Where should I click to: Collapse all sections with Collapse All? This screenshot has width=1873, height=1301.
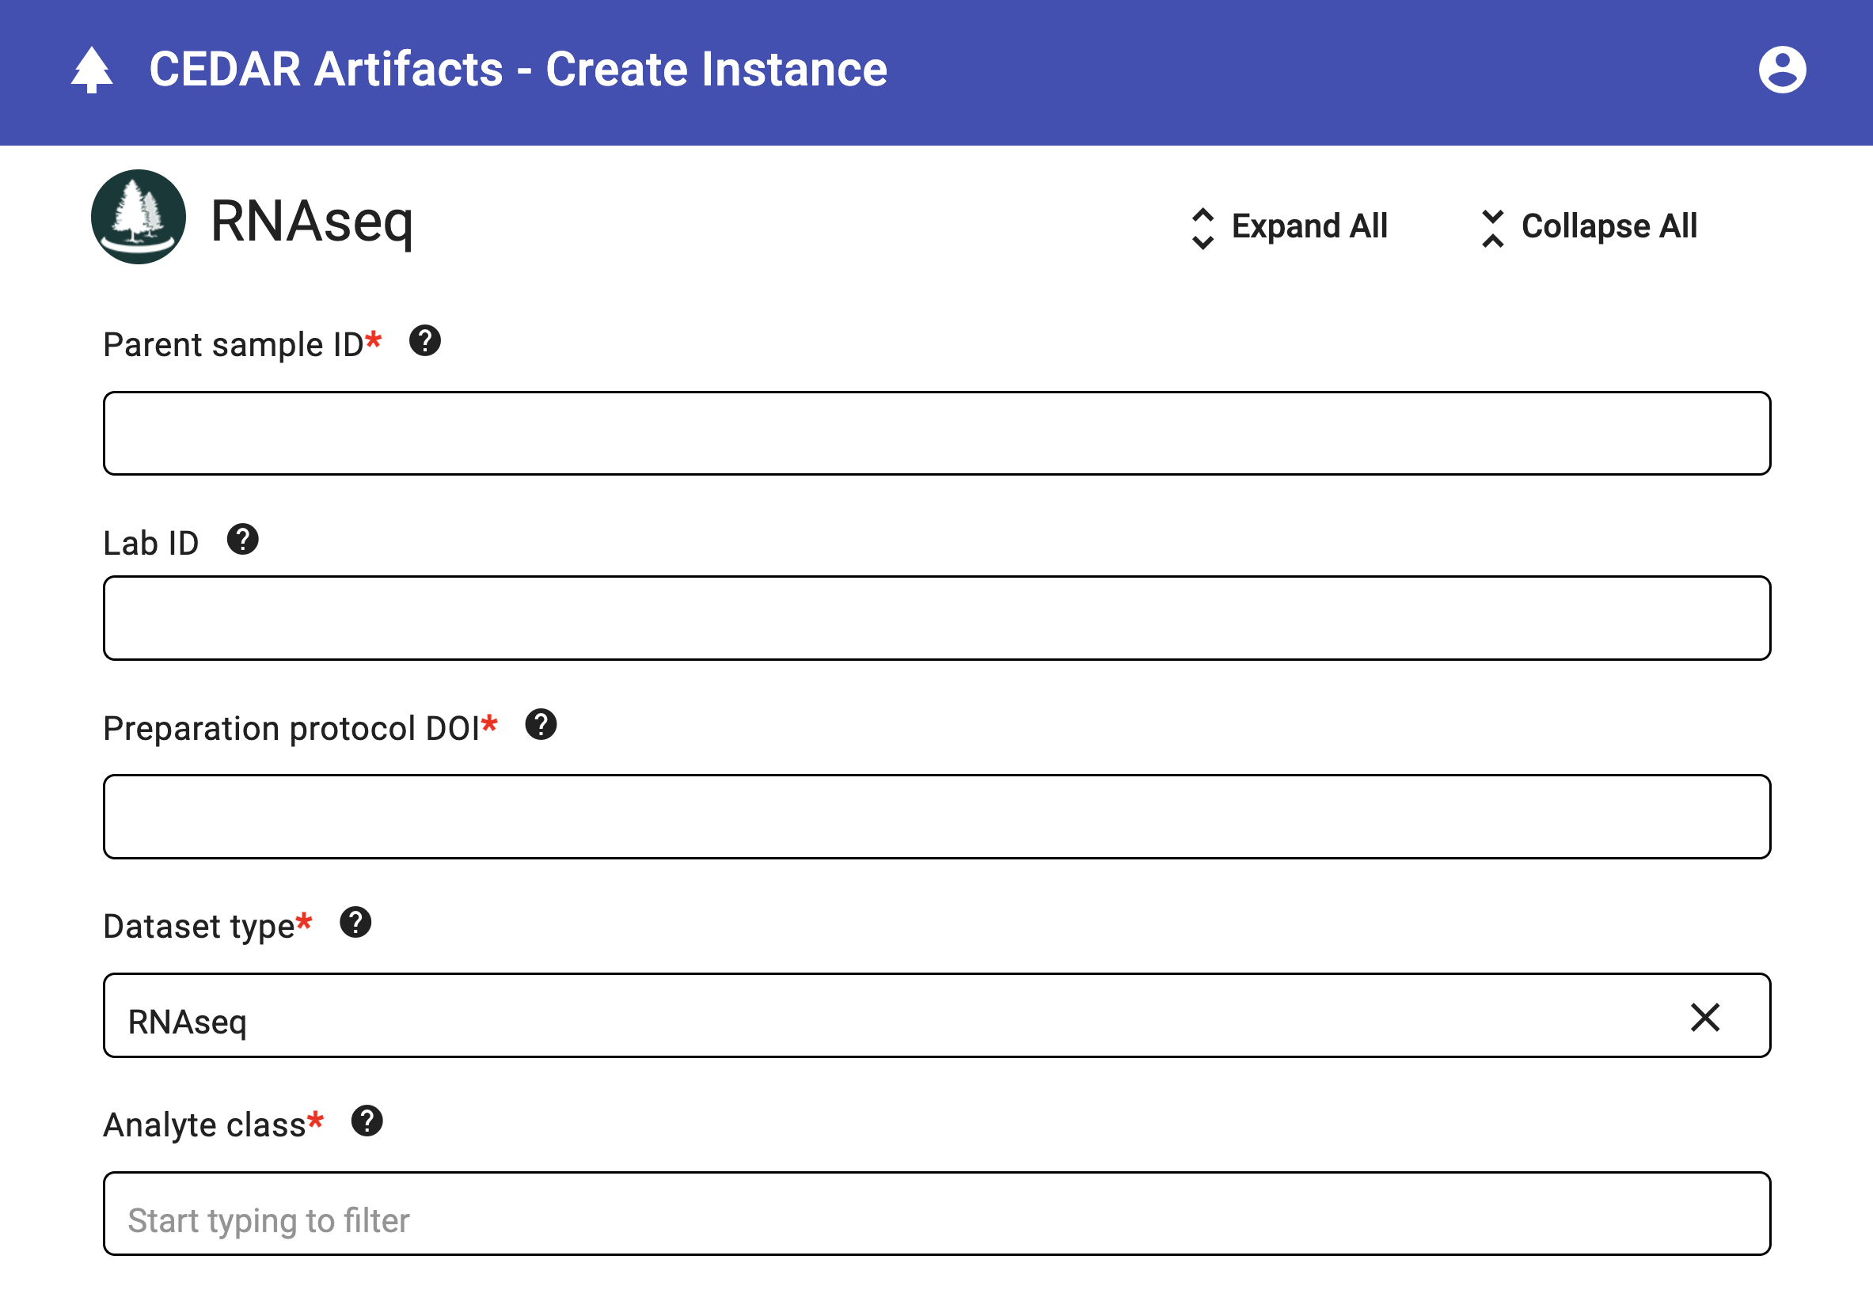coord(1589,226)
